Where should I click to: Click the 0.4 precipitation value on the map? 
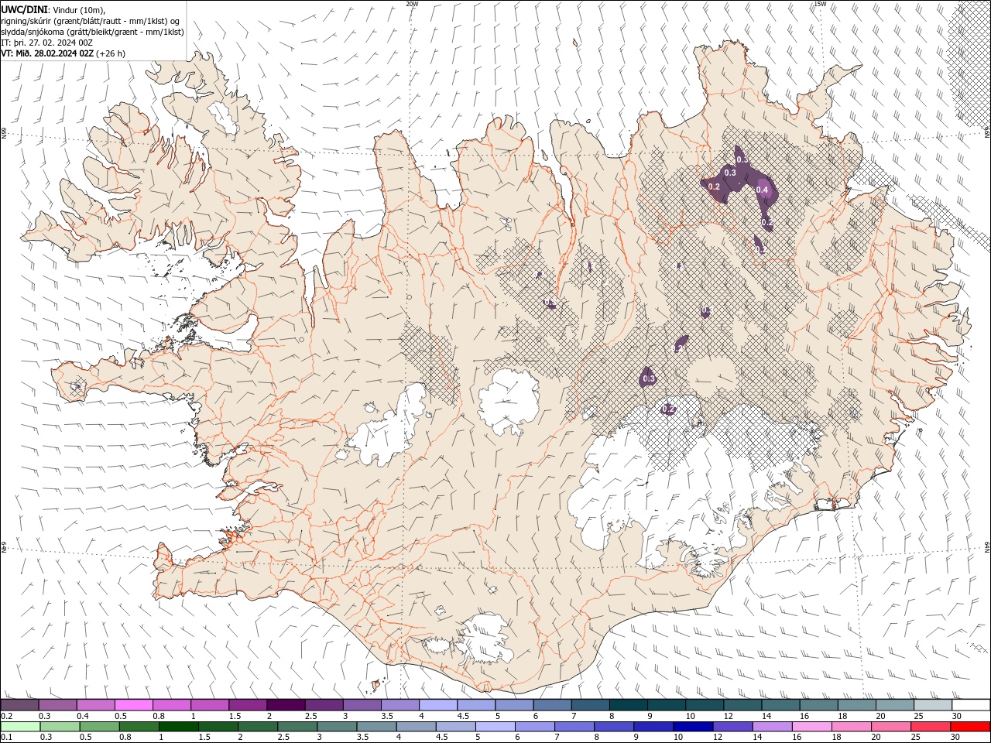[x=761, y=190]
